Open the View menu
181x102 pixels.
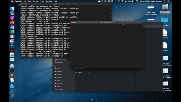(42, 1)
